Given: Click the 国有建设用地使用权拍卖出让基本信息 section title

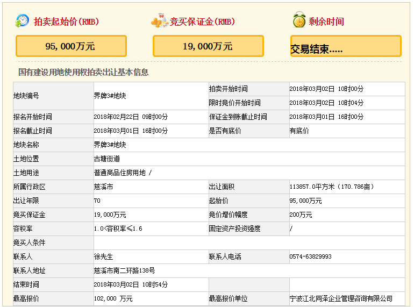Looking at the screenshot, I should tap(83, 72).
